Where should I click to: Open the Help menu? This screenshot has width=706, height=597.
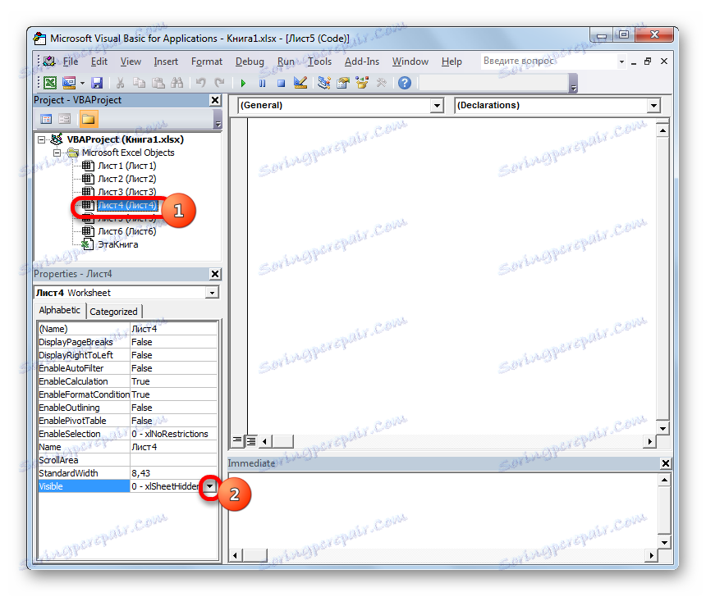452,62
